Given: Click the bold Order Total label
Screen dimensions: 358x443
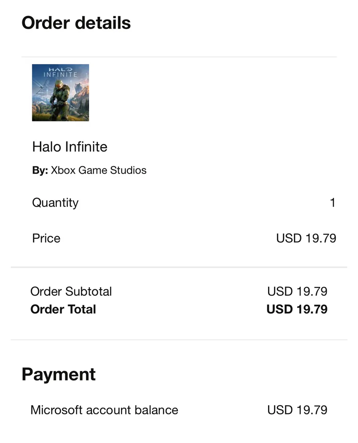Looking at the screenshot, I should click(x=63, y=309).
